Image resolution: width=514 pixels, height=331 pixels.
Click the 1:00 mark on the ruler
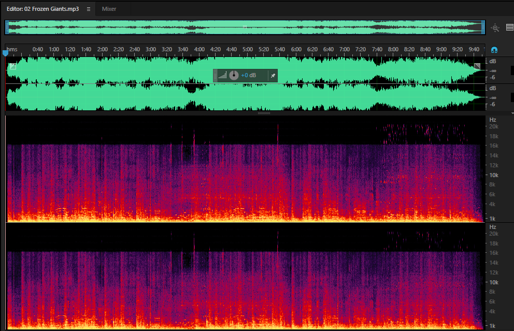(x=54, y=49)
